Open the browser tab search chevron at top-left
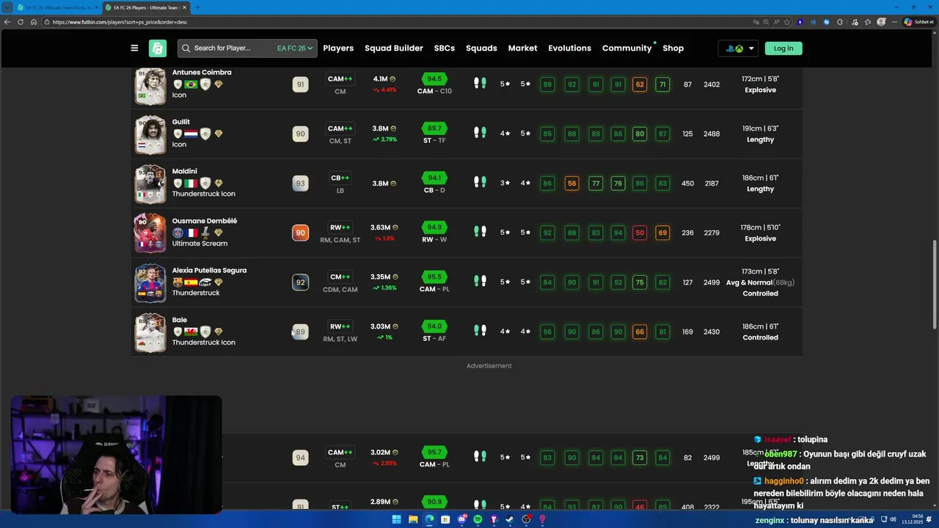939x528 pixels. tap(7, 7)
